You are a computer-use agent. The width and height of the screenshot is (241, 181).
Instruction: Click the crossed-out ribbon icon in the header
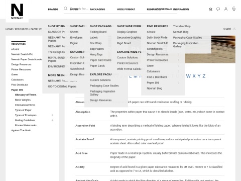[211, 9]
